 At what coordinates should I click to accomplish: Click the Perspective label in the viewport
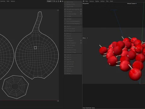click(x=86, y=4)
